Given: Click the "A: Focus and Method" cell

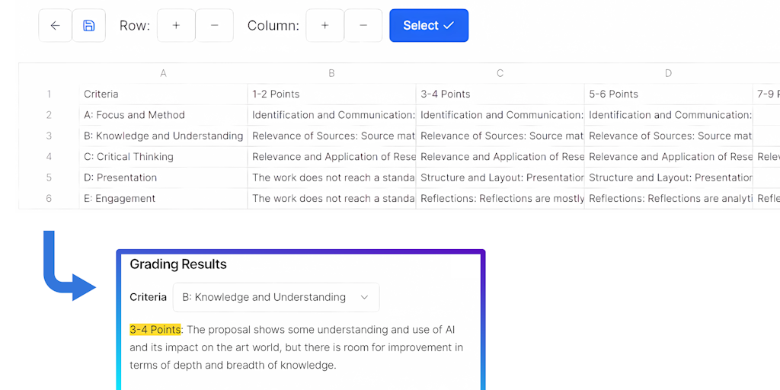Looking at the screenshot, I should pyautogui.click(x=134, y=115).
